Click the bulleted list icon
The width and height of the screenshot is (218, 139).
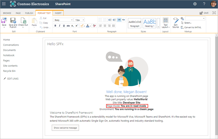101,20
